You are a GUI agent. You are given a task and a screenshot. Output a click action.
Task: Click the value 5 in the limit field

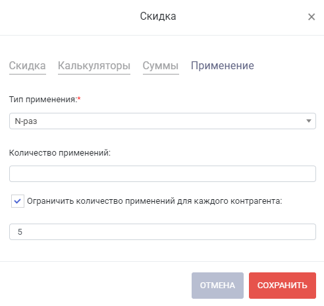tap(20, 232)
